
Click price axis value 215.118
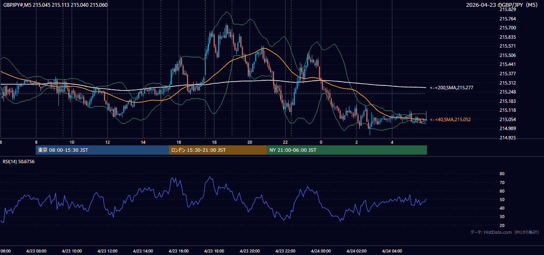point(507,110)
